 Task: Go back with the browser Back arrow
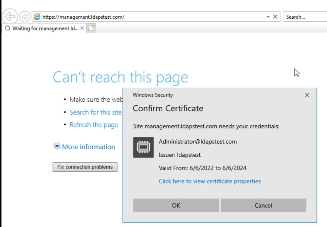[x=10, y=16]
